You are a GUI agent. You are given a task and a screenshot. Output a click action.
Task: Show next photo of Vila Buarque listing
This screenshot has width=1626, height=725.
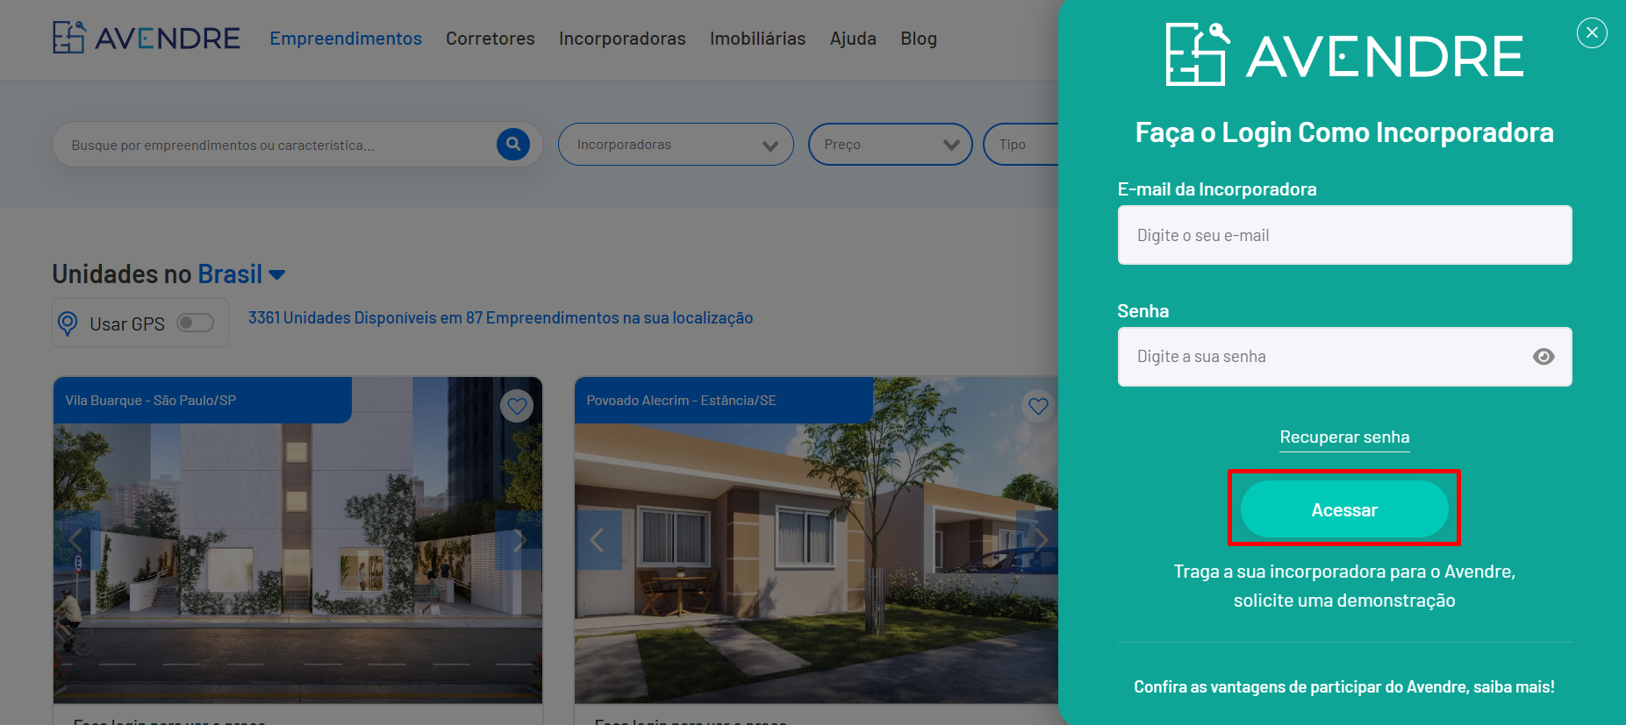point(519,540)
